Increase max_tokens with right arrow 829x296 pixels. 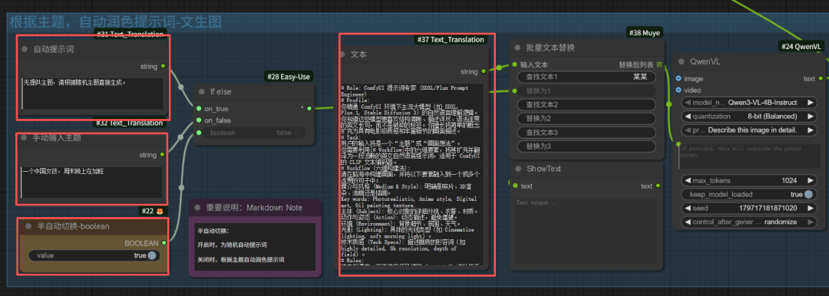click(810, 181)
